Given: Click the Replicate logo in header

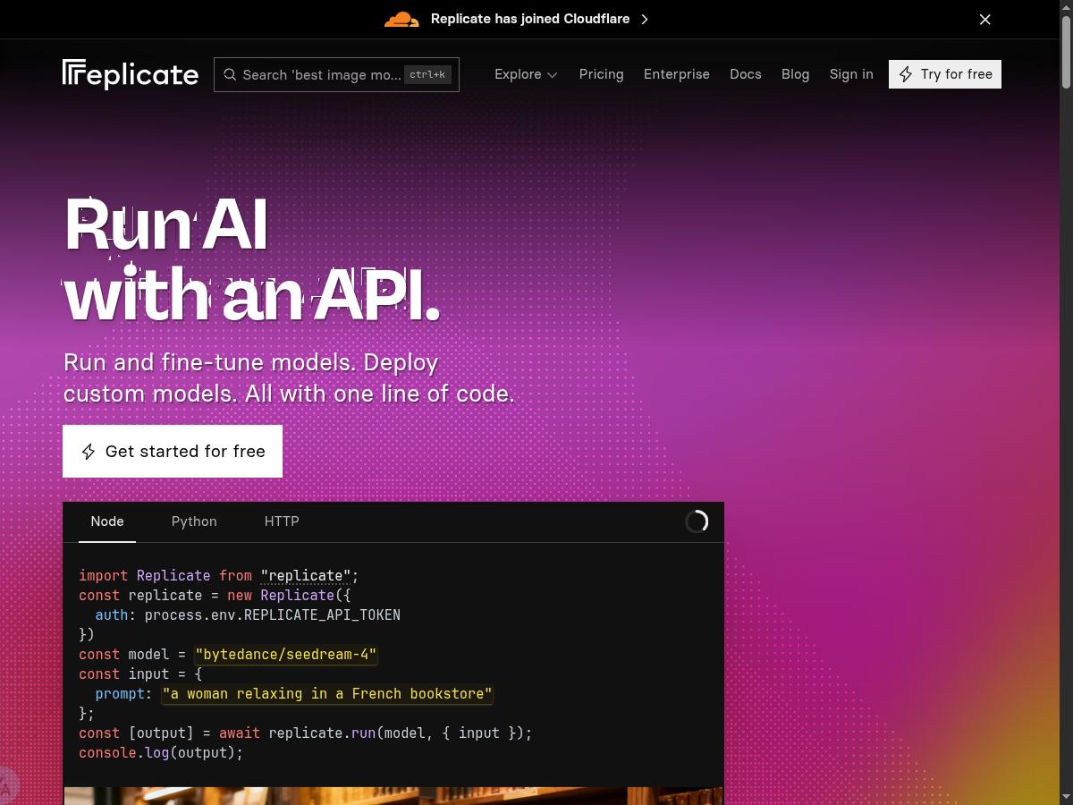Looking at the screenshot, I should point(131,74).
